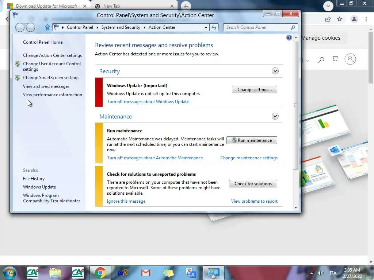Open Chrome profile avatar icon
374x280 pixels.
tap(354, 19)
